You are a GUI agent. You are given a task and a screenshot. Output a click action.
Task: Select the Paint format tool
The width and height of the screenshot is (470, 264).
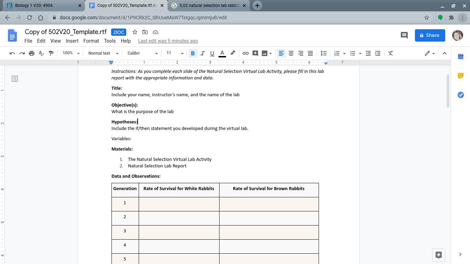[51, 53]
